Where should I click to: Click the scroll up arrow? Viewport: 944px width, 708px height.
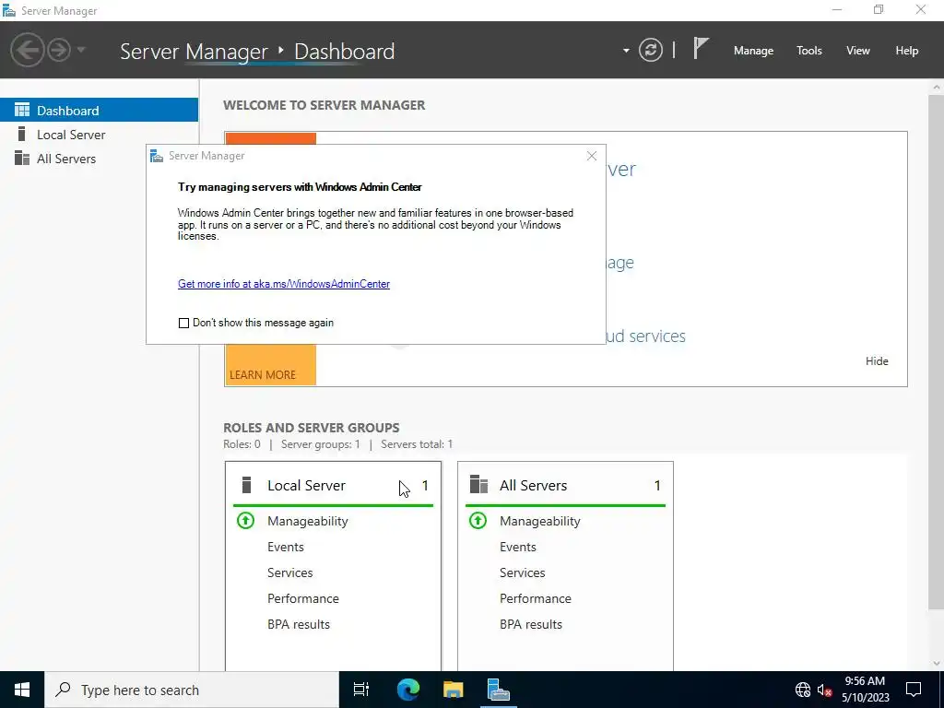pyautogui.click(x=937, y=88)
